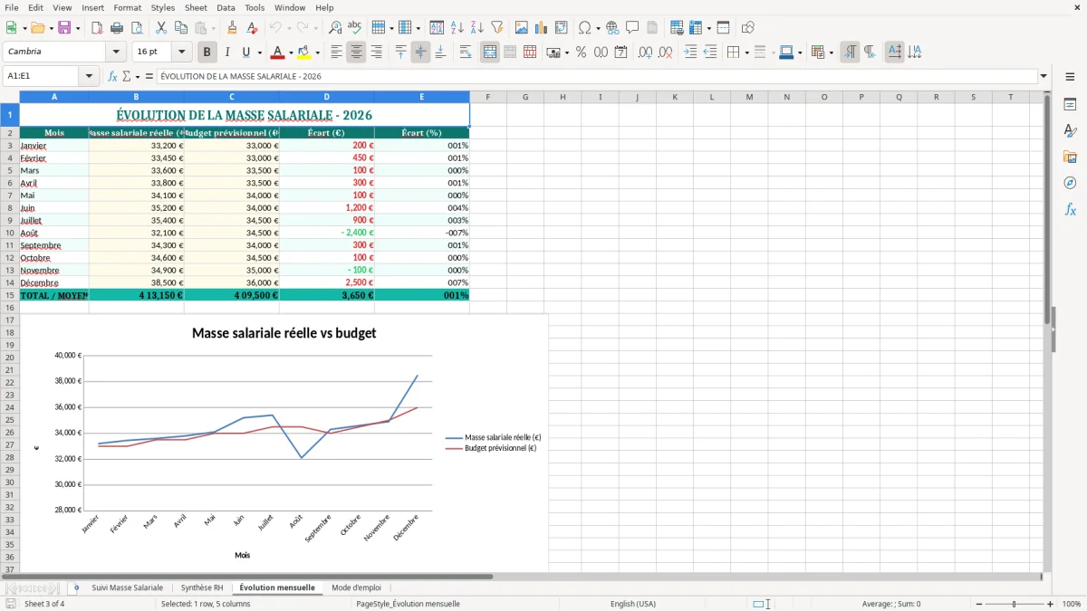
Task: Click Sort Ascending icon
Action: (457, 28)
